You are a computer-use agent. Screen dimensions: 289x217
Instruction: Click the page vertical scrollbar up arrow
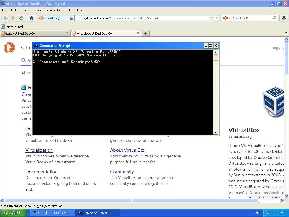coord(286,39)
